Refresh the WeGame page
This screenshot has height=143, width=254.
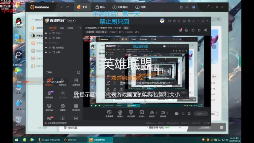coord(68,7)
